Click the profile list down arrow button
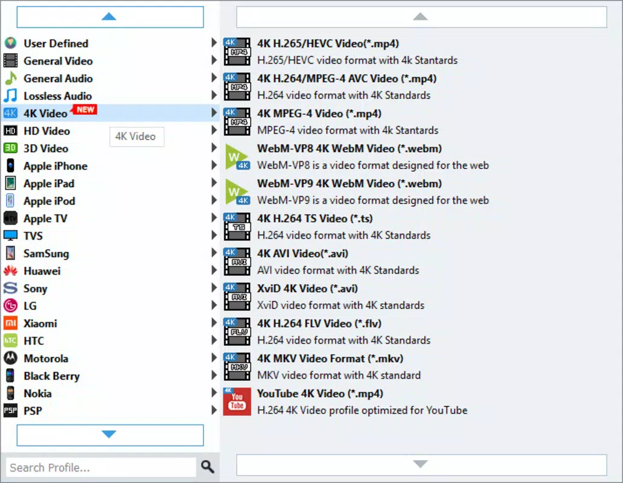Image resolution: width=623 pixels, height=483 pixels. [x=421, y=464]
